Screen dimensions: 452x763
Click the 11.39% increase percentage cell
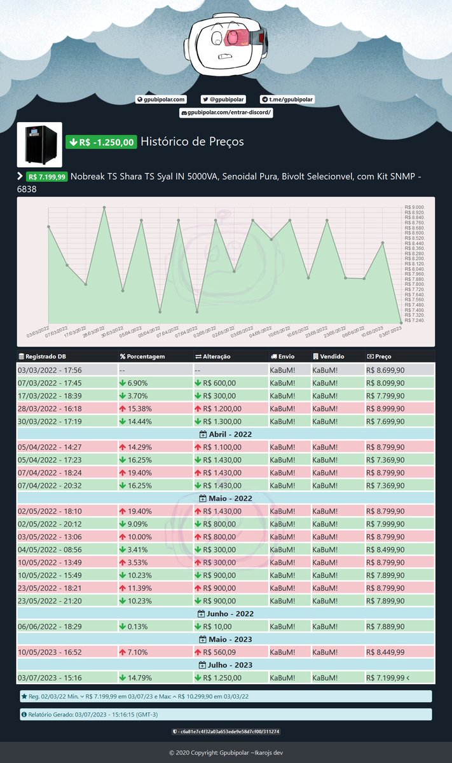[x=155, y=588]
